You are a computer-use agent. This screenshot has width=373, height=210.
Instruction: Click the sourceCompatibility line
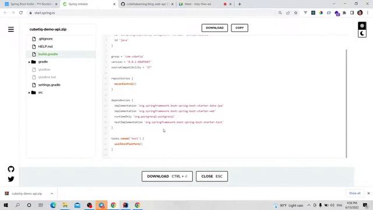131,67
